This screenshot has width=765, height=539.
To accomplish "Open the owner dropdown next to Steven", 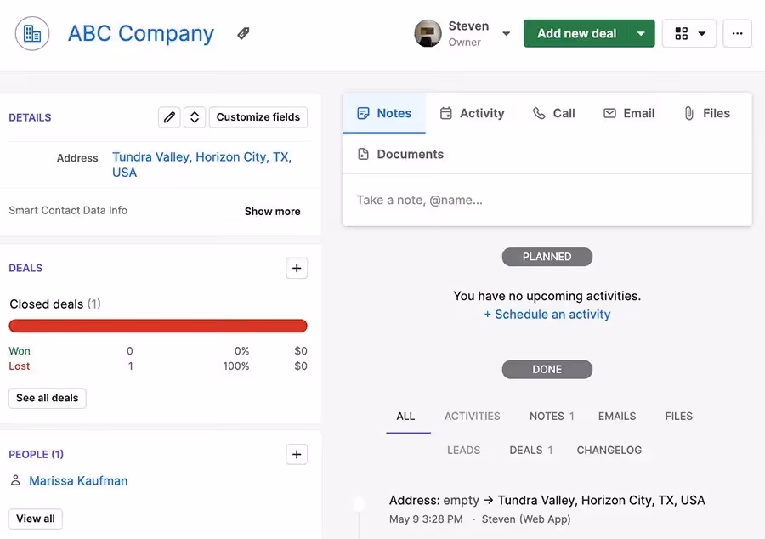I will [506, 33].
